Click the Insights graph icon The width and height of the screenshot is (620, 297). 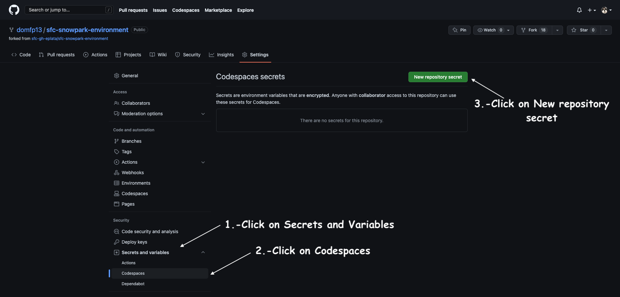click(212, 55)
